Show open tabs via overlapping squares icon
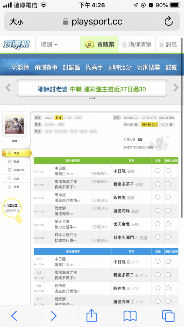The width and height of the screenshot is (184, 327). pos(168,316)
